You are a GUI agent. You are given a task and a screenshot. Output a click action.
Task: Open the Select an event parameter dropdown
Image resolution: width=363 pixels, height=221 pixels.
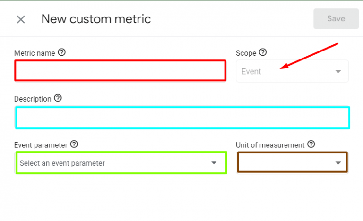[121, 163]
